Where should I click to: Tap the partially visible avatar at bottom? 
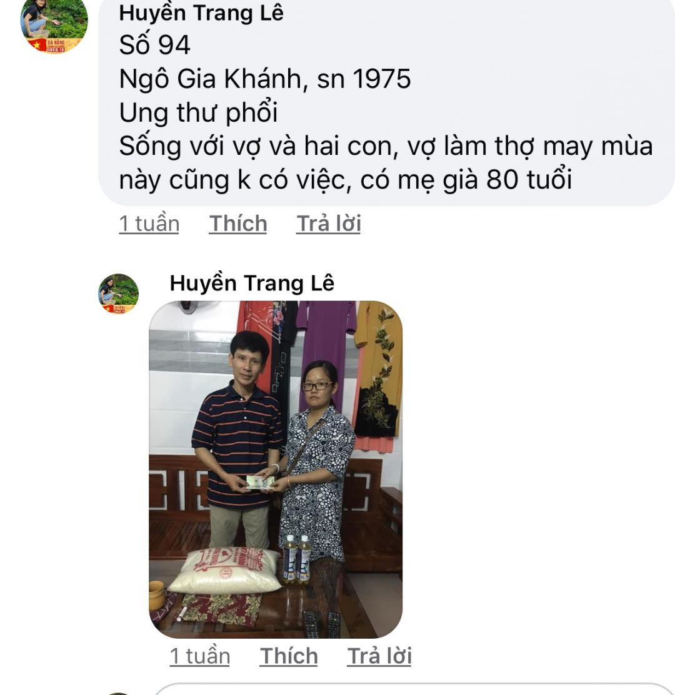118,693
